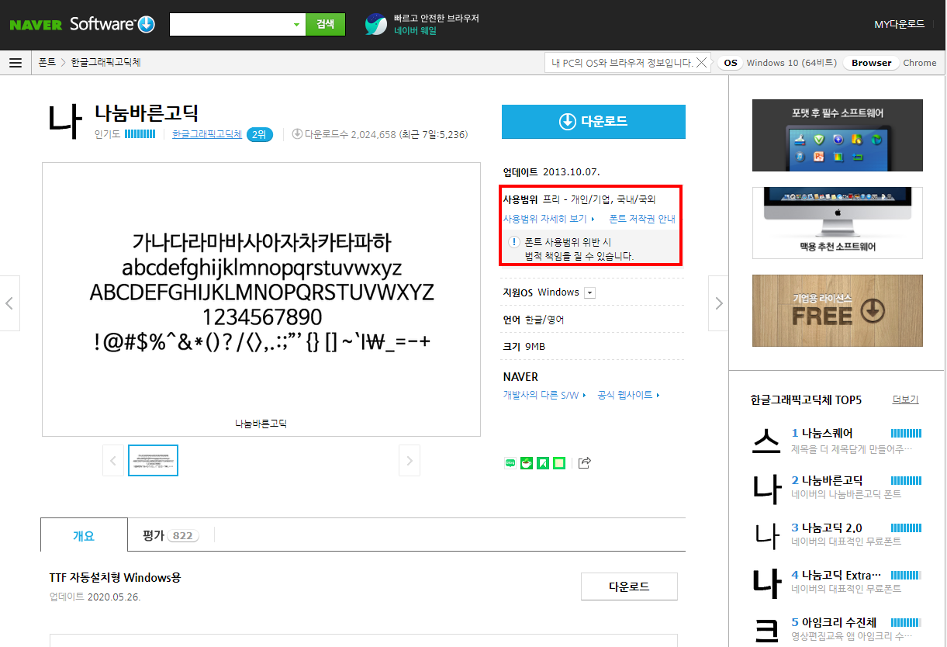The width and height of the screenshot is (947, 647).
Task: Click 나눔스퀘어 font icon in TOP5
Action: (766, 441)
